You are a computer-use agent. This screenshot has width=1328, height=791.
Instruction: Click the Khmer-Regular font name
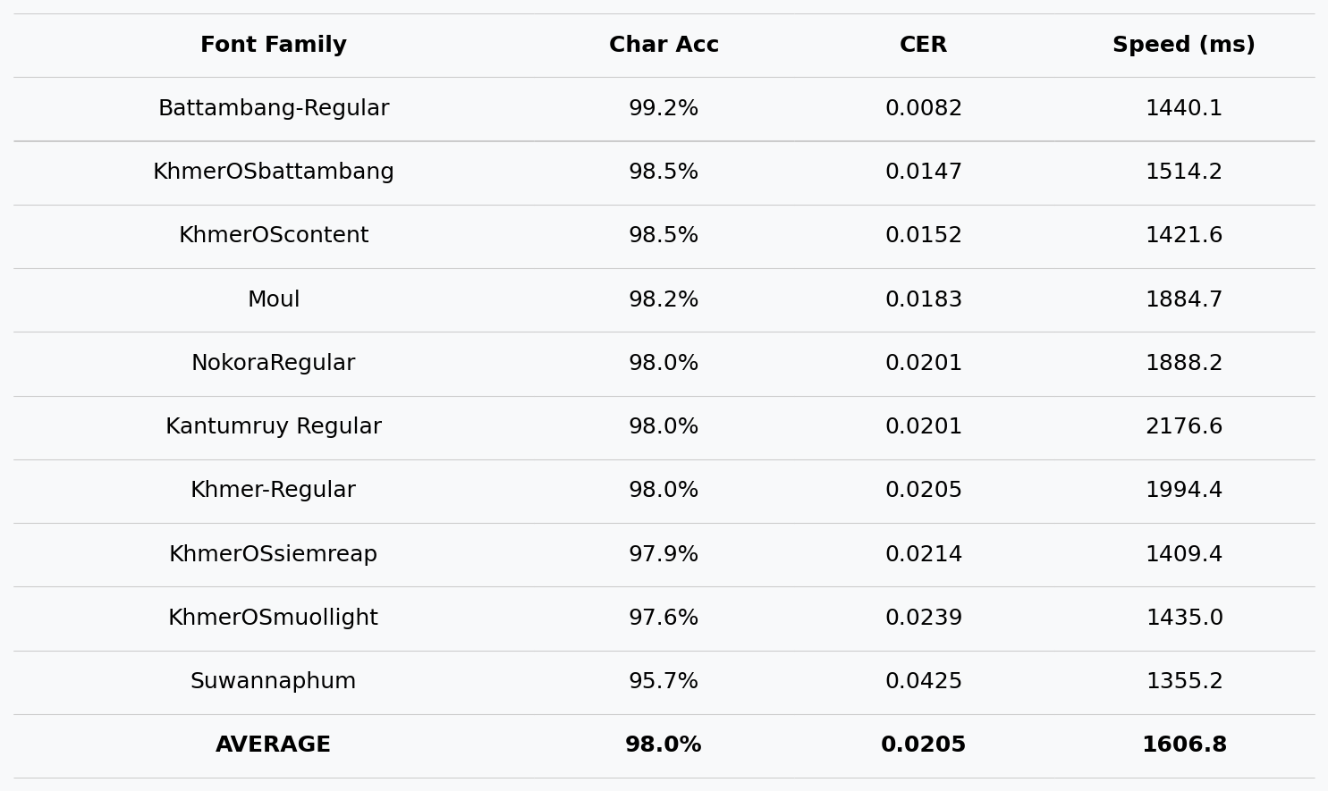(x=274, y=491)
